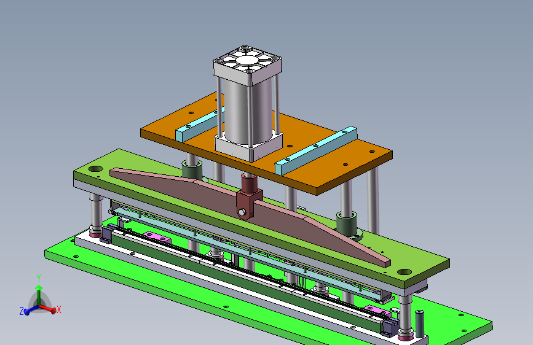The image size is (533, 345).
Task: Click the right round hole in olive plate
Action: point(405,272)
